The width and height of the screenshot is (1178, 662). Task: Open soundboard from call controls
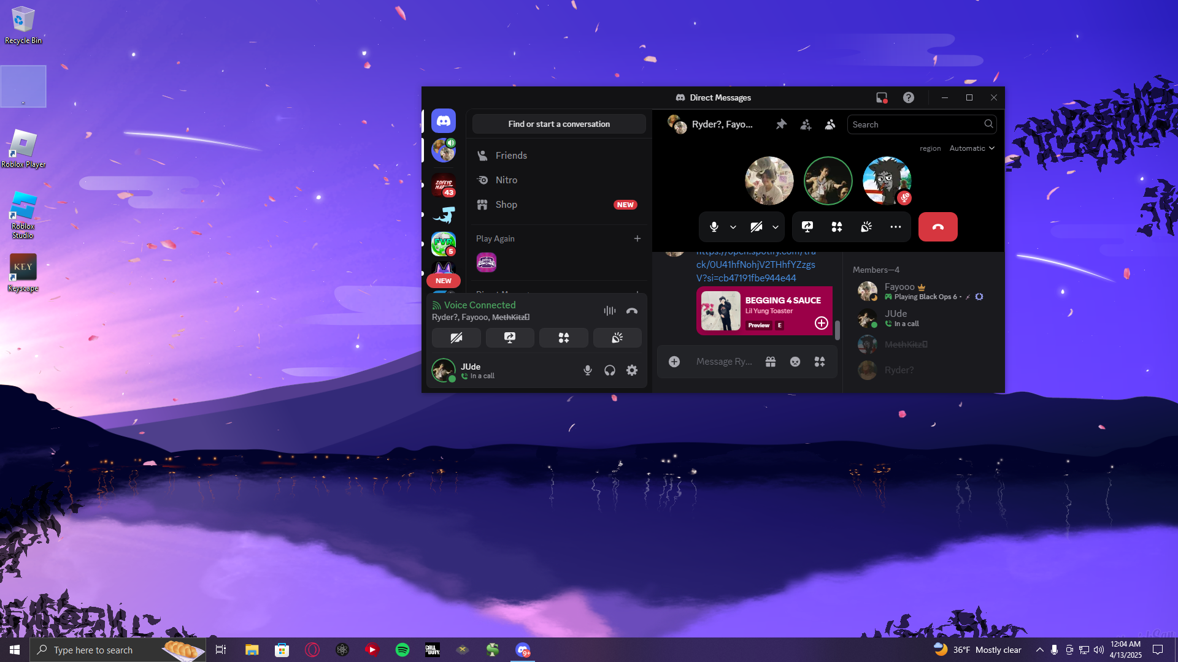click(866, 227)
